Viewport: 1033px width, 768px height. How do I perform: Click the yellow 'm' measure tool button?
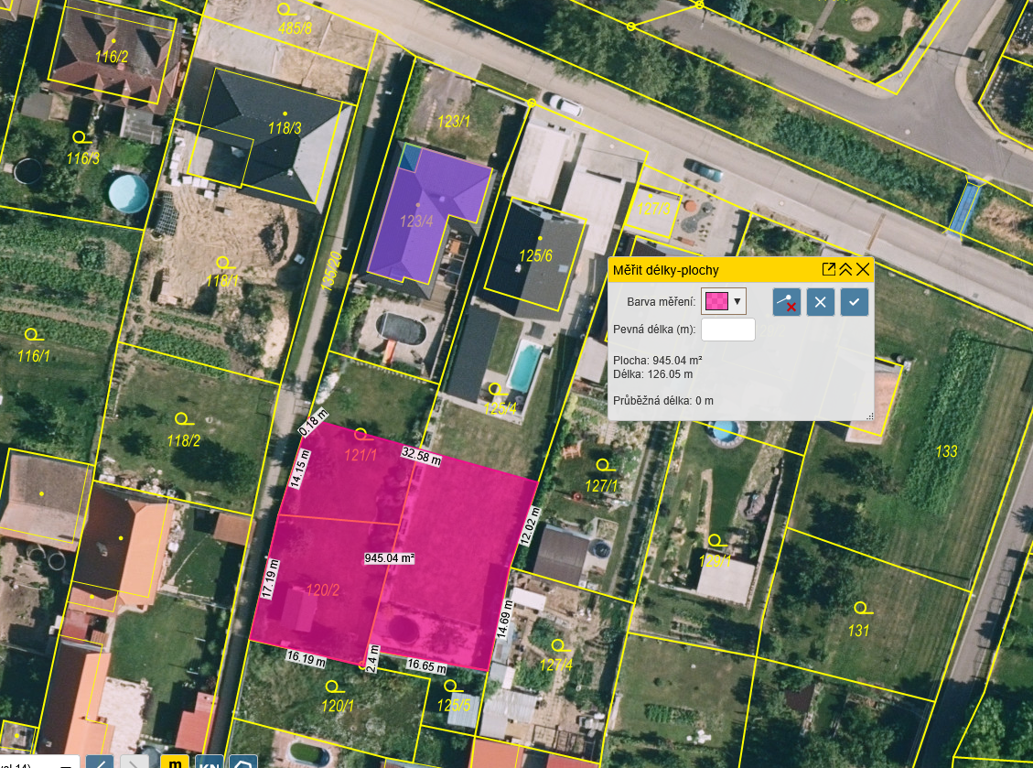tap(175, 762)
